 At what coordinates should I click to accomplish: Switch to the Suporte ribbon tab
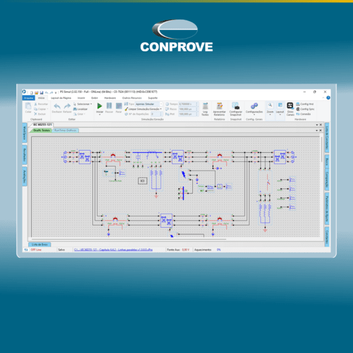pos(152,98)
